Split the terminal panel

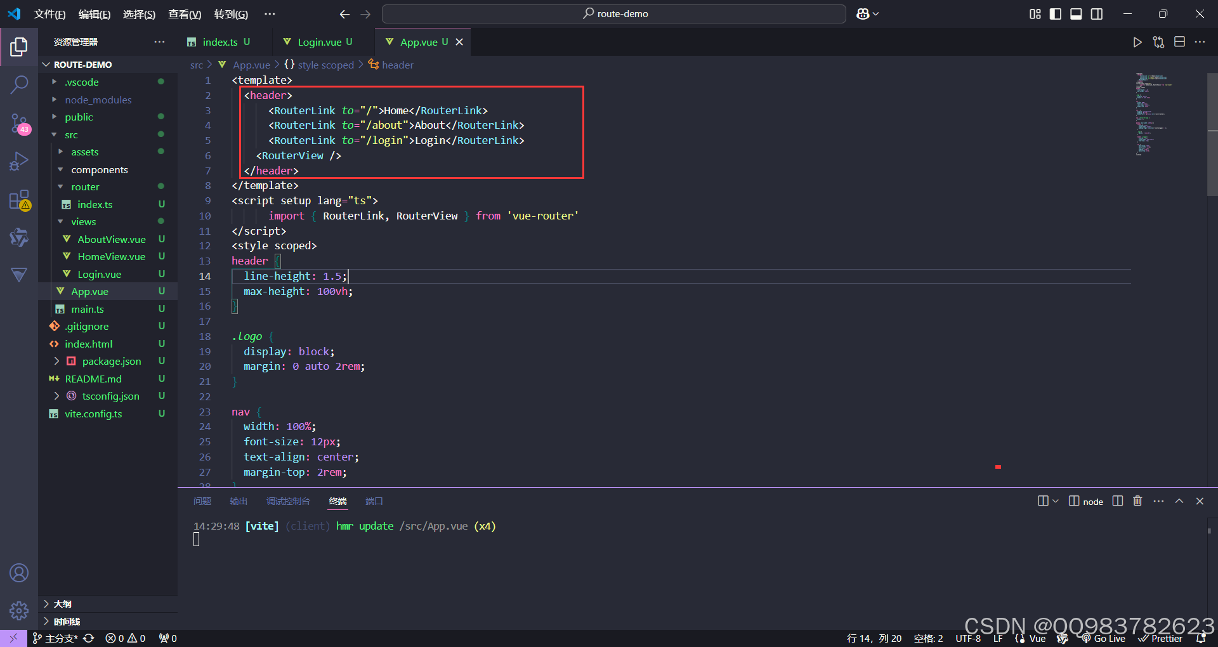pos(1118,501)
